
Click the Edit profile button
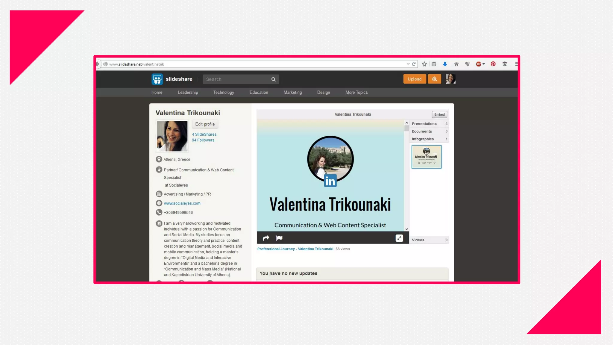205,124
